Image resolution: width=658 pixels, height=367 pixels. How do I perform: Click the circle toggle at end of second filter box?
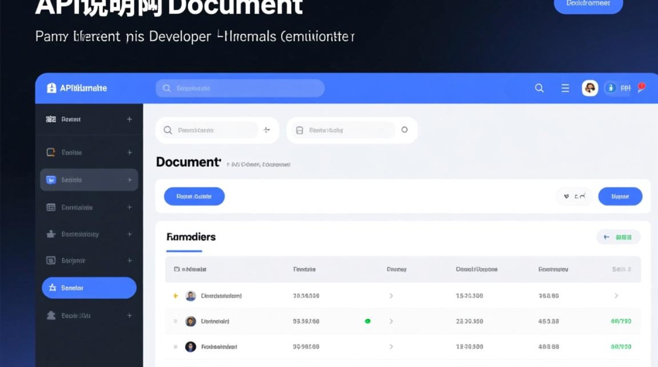pos(404,130)
